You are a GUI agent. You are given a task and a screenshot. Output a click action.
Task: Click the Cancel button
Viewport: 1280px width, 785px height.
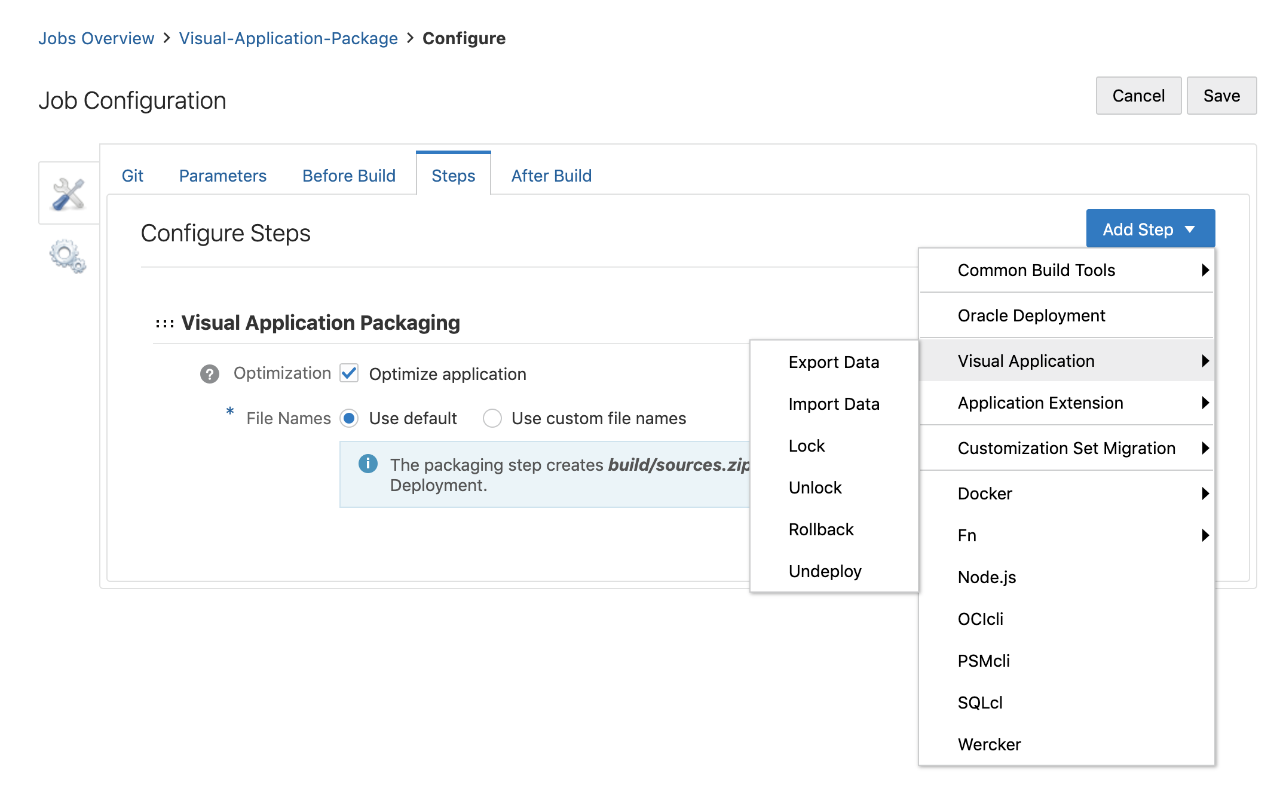tap(1138, 96)
